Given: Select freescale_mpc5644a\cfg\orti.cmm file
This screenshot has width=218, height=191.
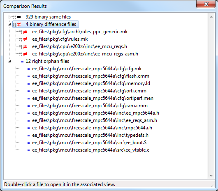Looking at the screenshot, I should [89, 91].
